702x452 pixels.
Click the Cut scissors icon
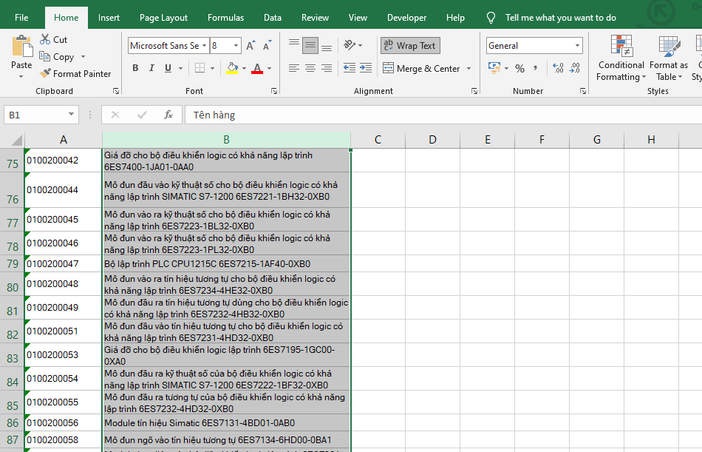click(45, 39)
